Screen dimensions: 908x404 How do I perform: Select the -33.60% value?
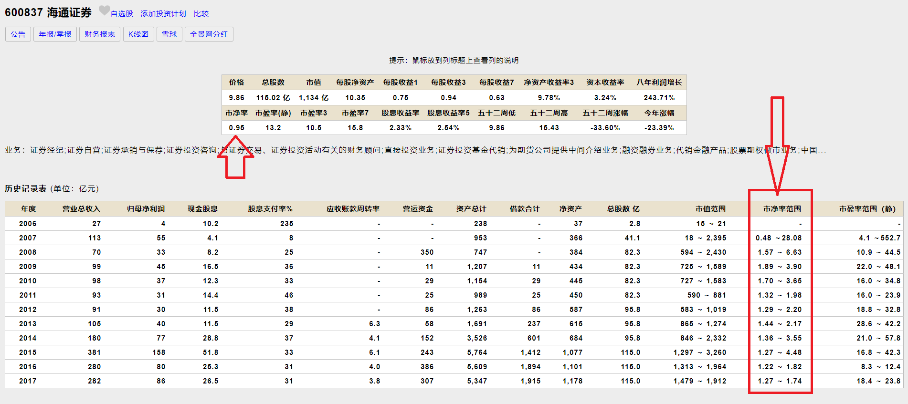605,128
